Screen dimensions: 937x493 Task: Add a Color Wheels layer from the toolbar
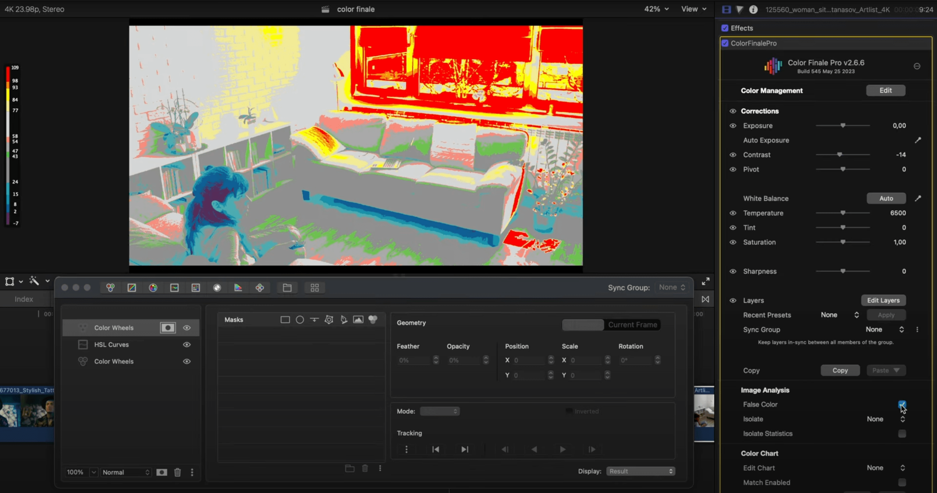click(x=110, y=288)
